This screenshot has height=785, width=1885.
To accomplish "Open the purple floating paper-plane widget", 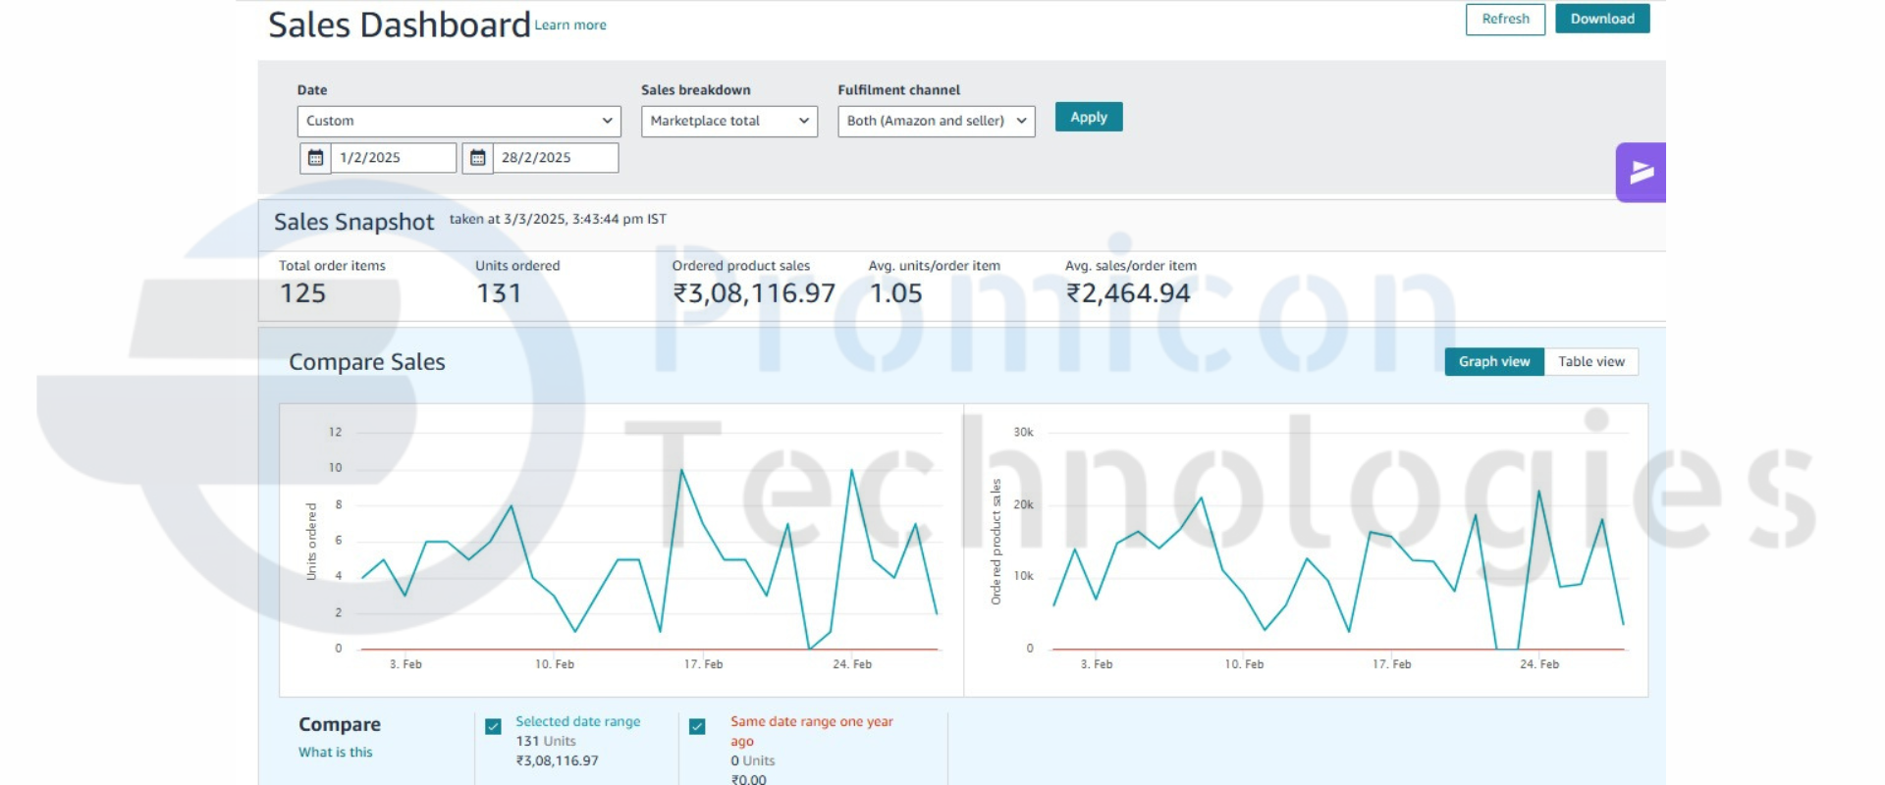I will (x=1641, y=173).
